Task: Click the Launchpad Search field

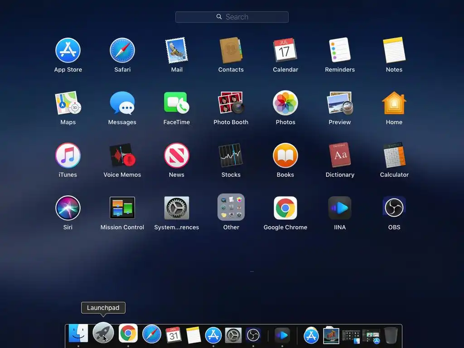Action: (232, 17)
